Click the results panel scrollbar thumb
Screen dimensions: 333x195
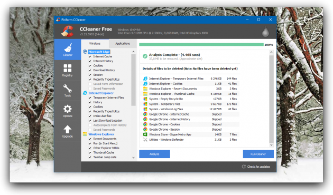[x=271, y=99]
